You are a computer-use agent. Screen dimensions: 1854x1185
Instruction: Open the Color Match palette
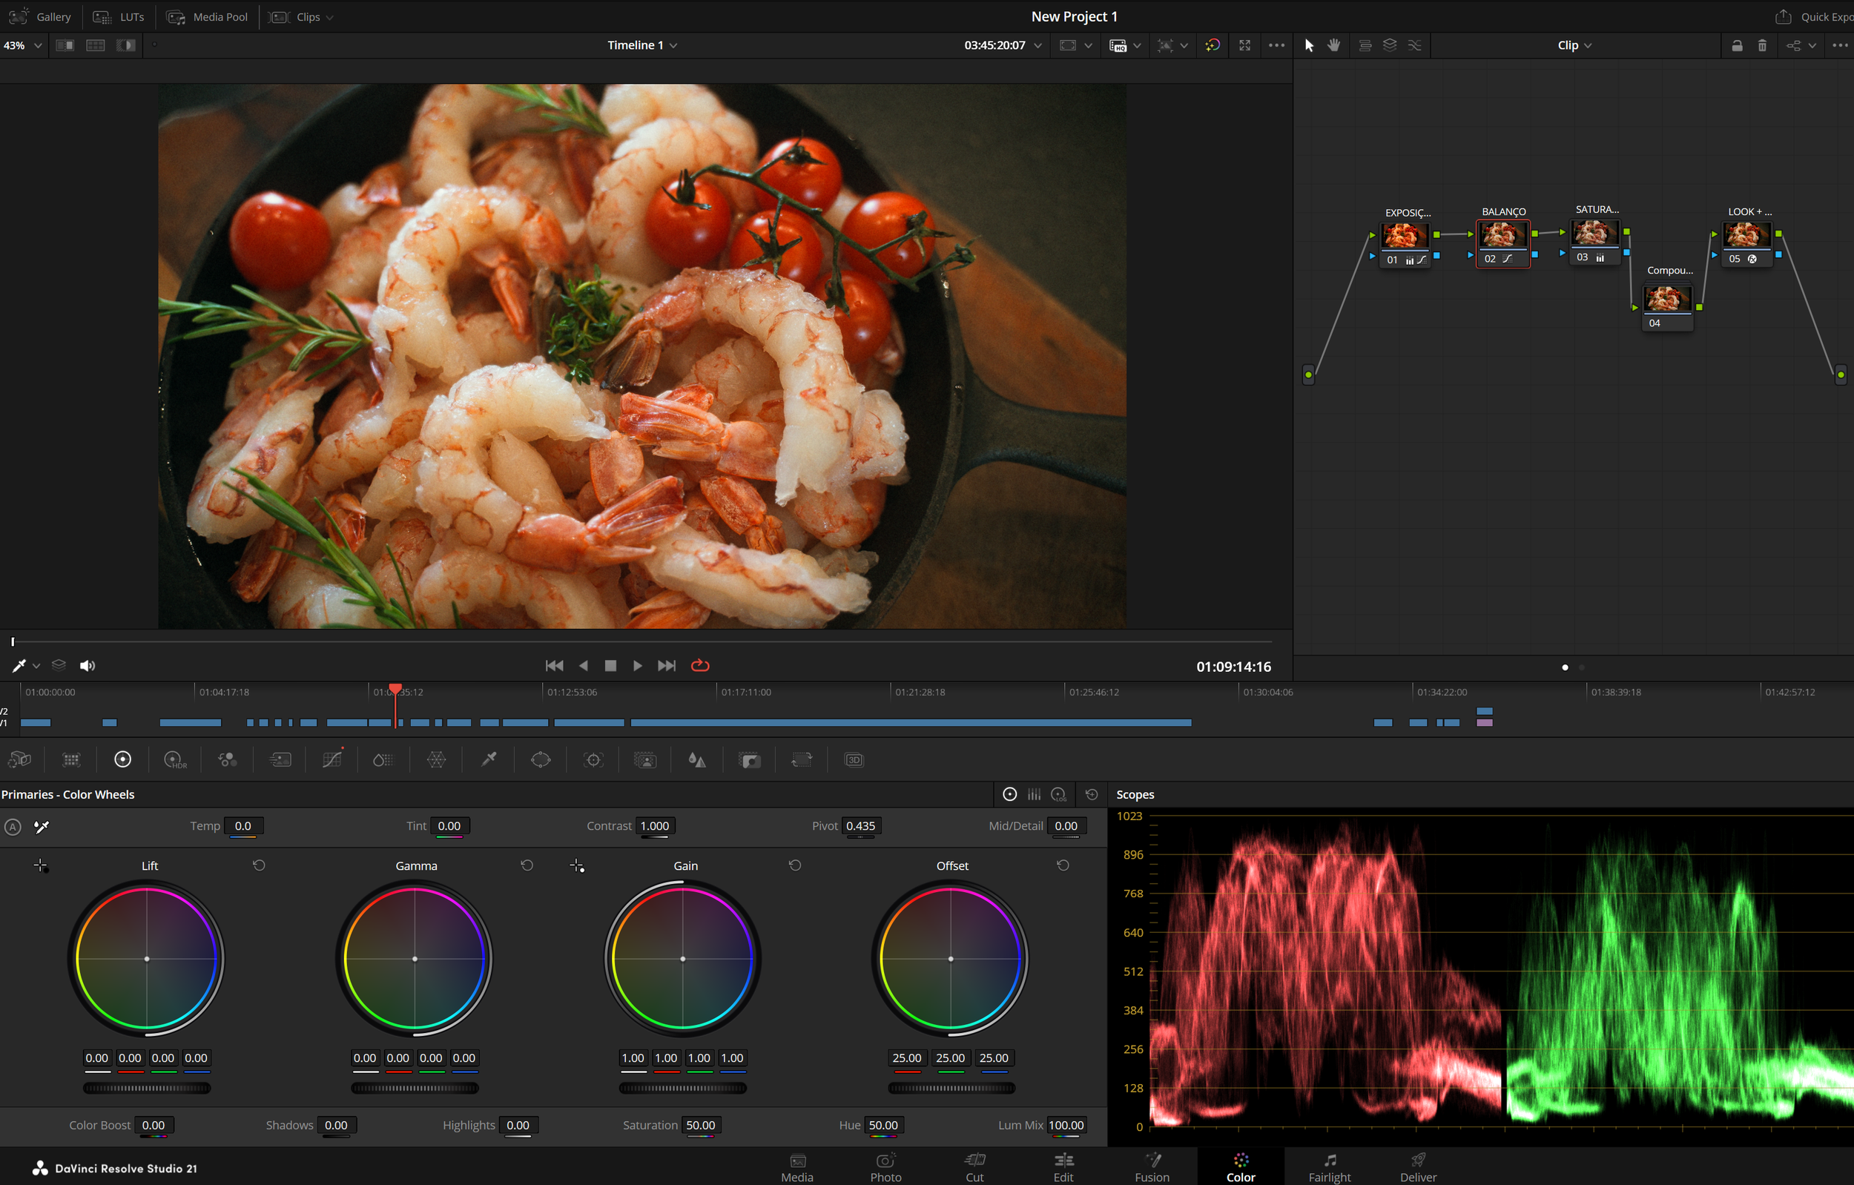tap(71, 759)
